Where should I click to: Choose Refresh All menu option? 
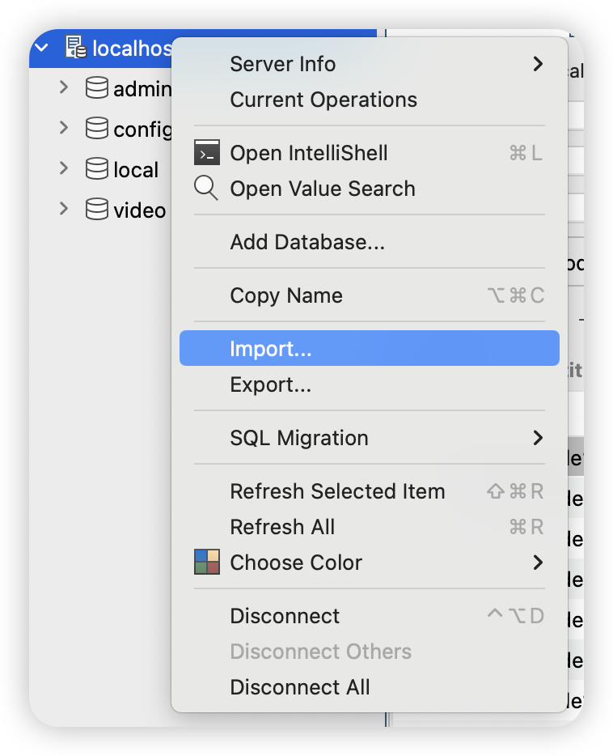coord(282,527)
